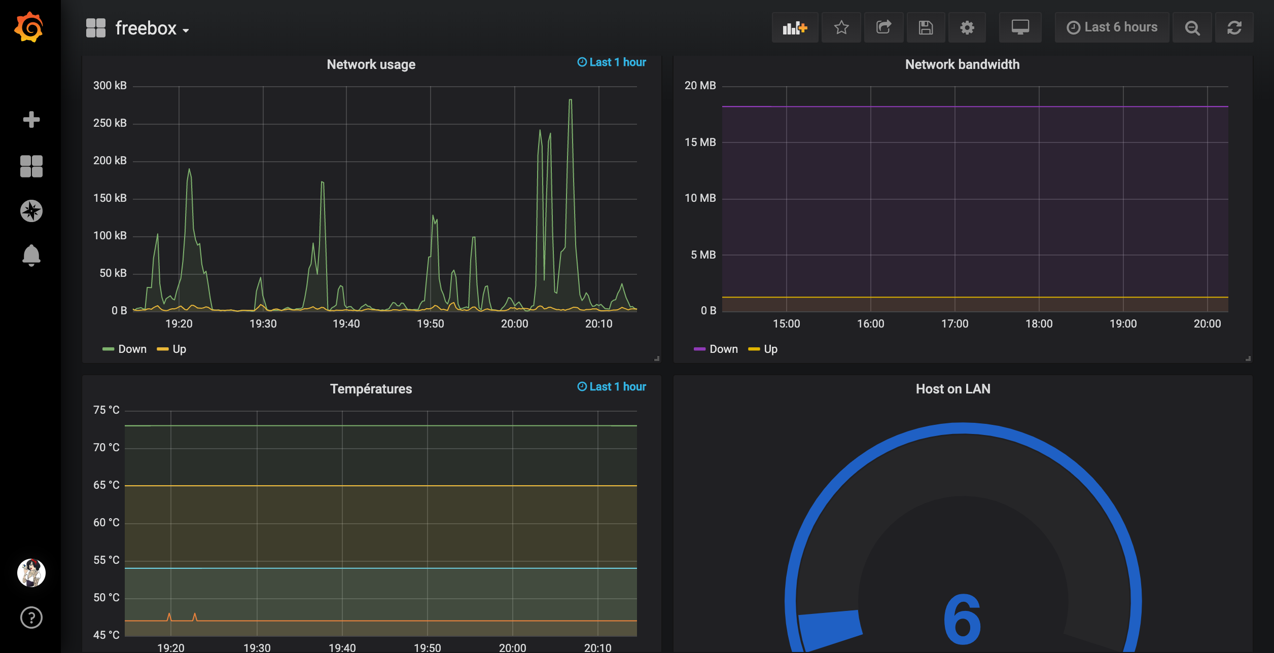The width and height of the screenshot is (1274, 653).
Task: Click the 20 MB axis label in Network bandwidth
Action: click(x=700, y=86)
